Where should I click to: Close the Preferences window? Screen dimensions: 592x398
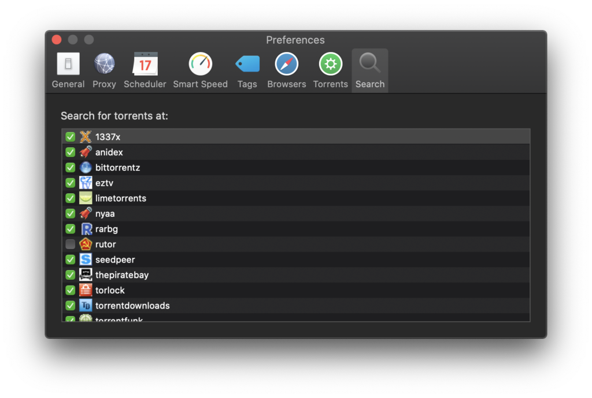tap(57, 40)
